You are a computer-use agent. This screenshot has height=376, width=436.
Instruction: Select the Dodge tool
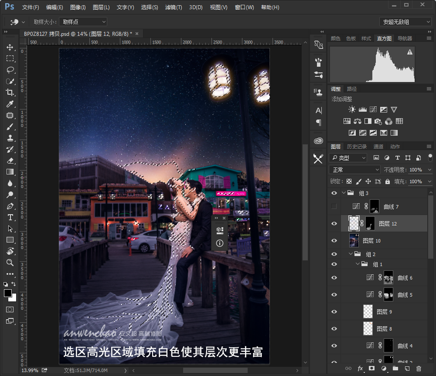[x=10, y=195]
